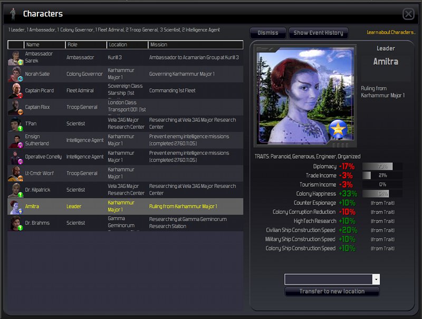Click the gold star leader badge on portrait

tap(338, 129)
